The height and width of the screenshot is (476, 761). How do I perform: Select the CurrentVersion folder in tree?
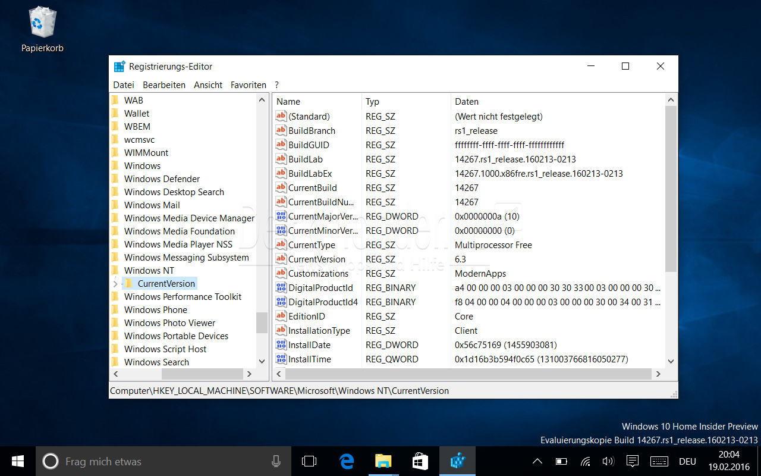pos(166,284)
